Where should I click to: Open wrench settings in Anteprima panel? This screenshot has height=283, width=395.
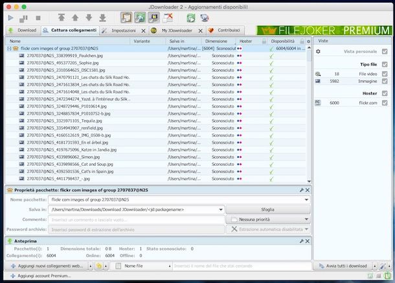click(302, 241)
